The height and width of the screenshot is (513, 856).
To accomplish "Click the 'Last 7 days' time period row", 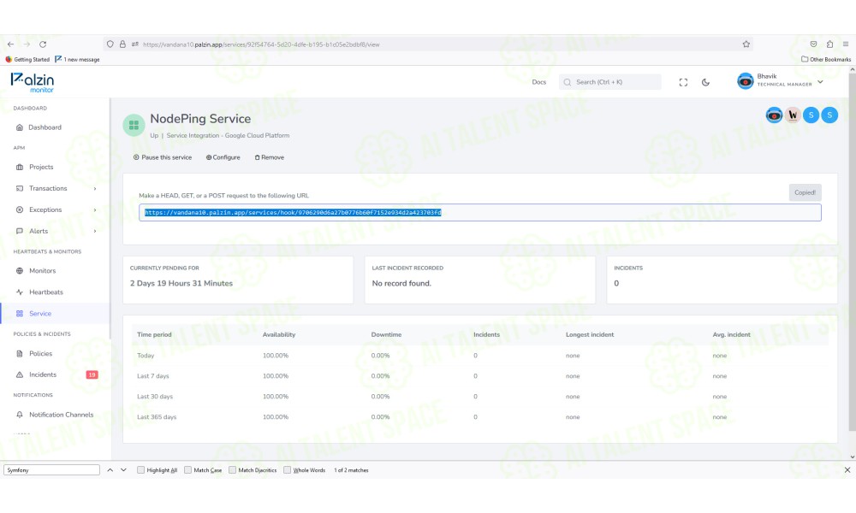I will coord(480,376).
